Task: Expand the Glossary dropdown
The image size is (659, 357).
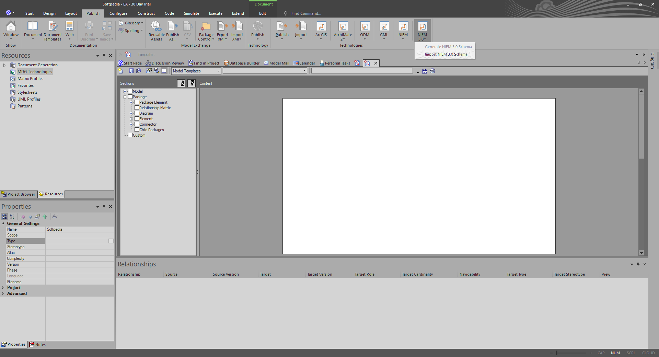Action: click(142, 23)
